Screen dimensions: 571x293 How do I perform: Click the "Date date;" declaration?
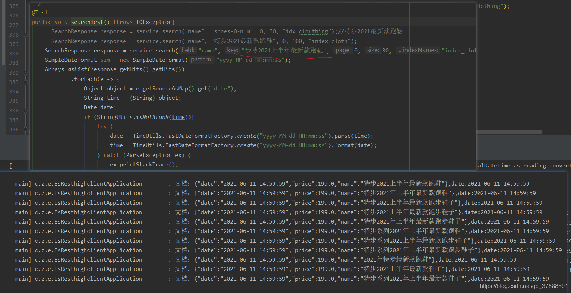[x=100, y=107]
